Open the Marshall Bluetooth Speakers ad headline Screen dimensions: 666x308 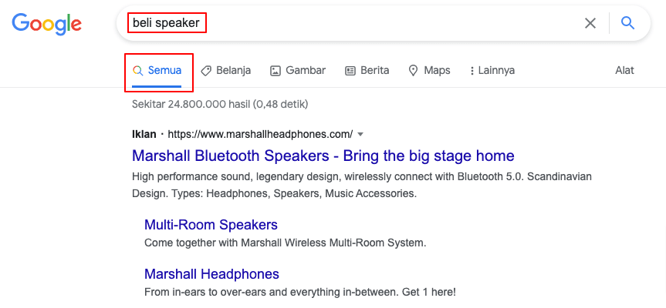323,156
